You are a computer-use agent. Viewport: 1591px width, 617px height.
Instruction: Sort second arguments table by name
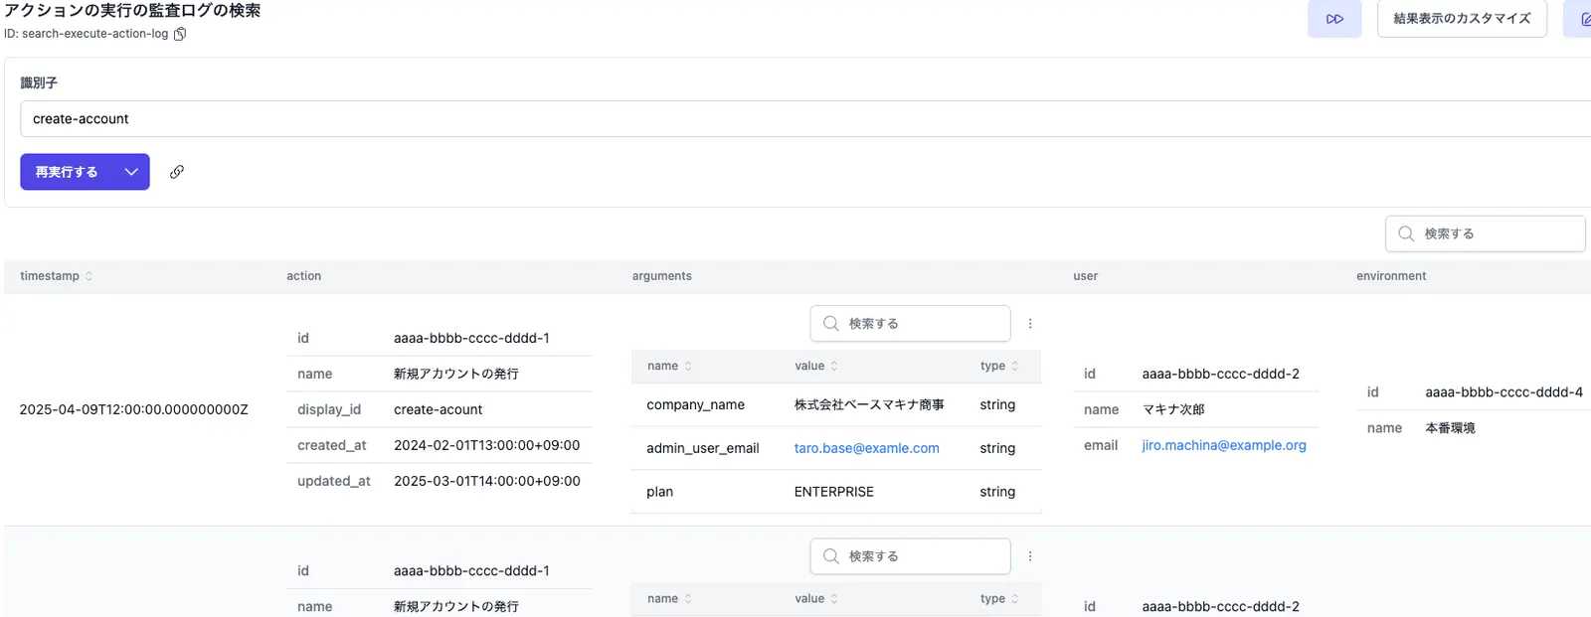point(688,599)
